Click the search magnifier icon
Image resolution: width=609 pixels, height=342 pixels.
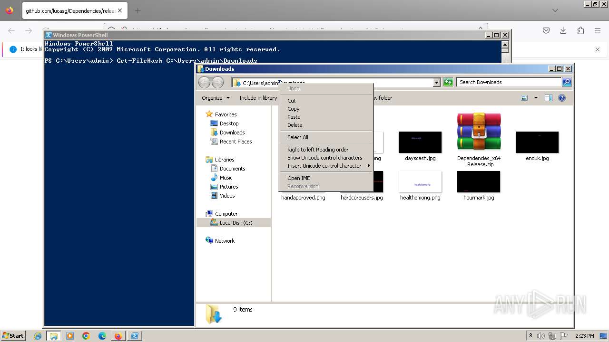pos(566,82)
